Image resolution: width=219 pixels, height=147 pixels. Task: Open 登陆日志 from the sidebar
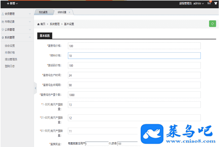click(x=10, y=66)
